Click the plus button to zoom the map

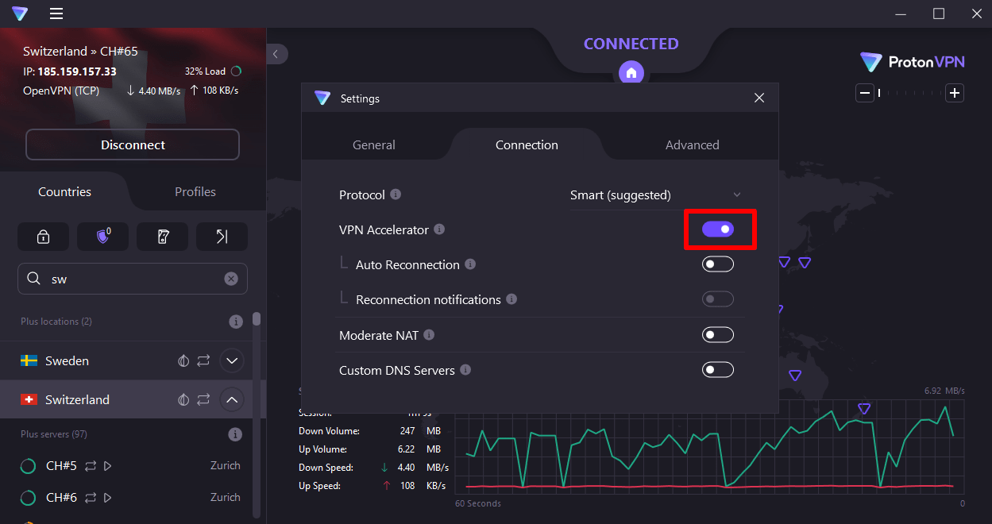tap(954, 93)
